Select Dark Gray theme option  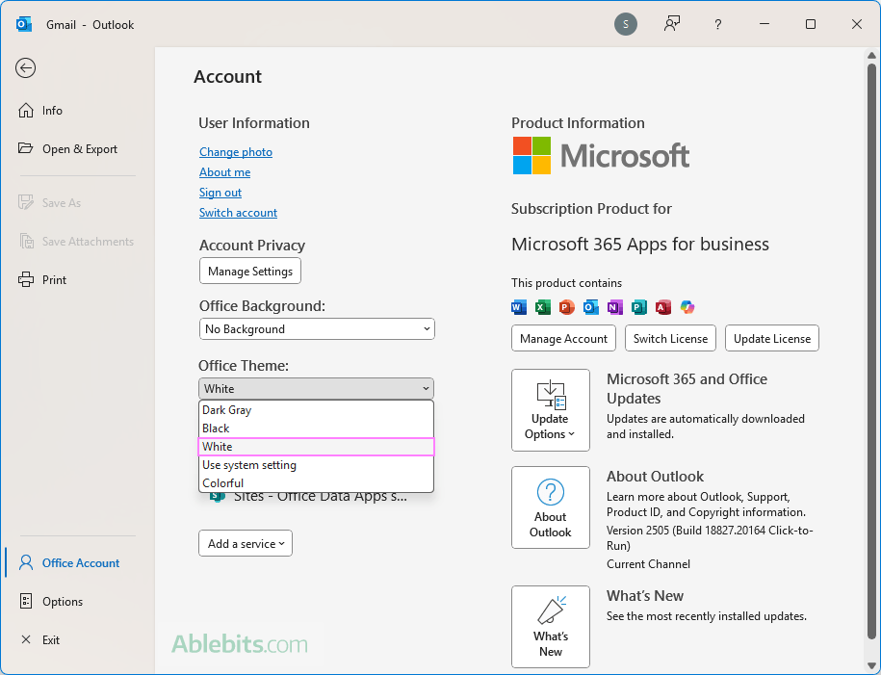pyautogui.click(x=317, y=410)
